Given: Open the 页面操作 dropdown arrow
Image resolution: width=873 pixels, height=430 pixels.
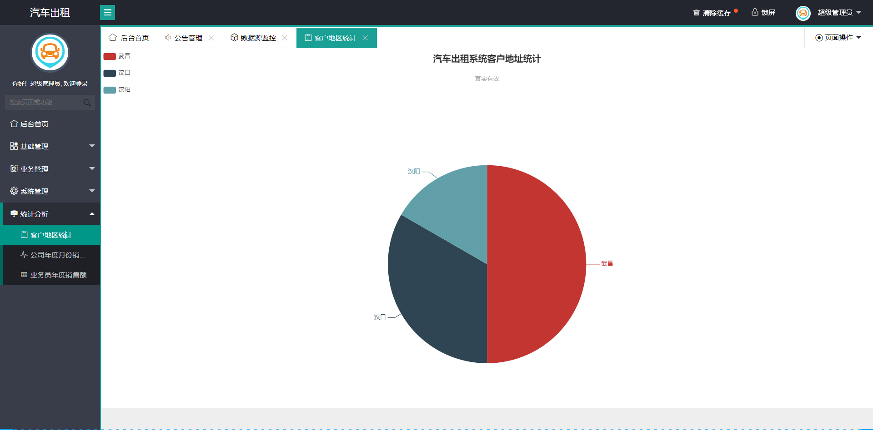Looking at the screenshot, I should tap(858, 37).
